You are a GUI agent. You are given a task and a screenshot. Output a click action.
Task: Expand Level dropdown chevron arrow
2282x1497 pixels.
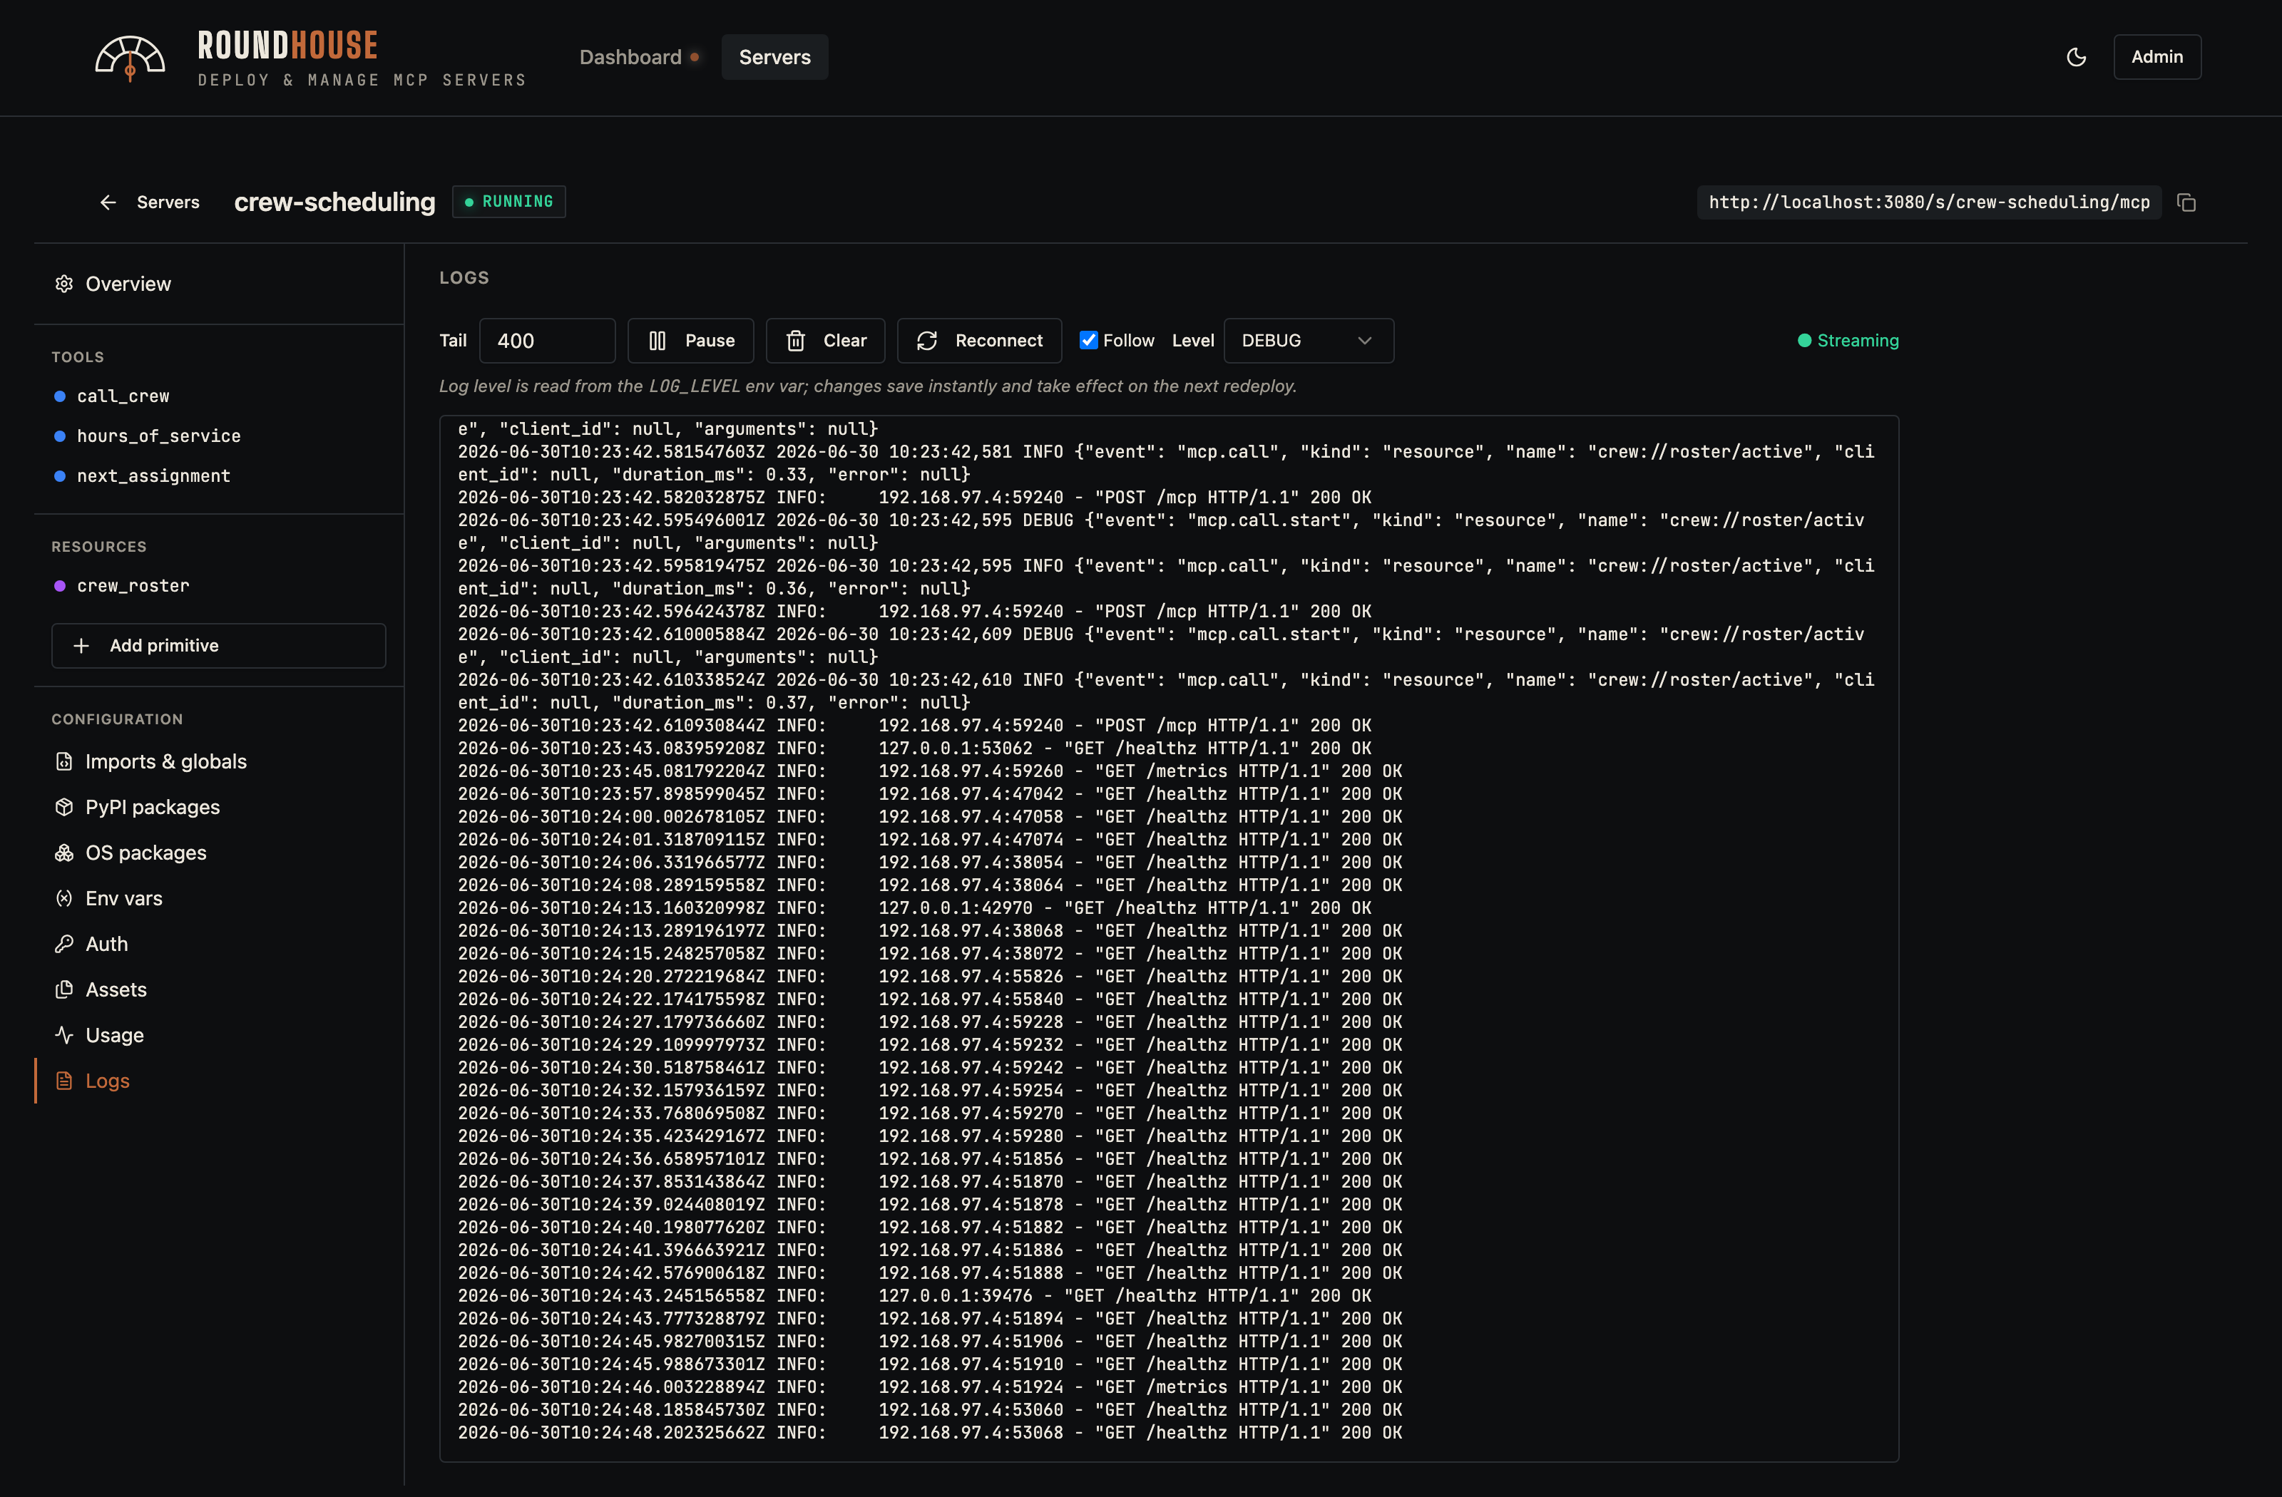1364,341
